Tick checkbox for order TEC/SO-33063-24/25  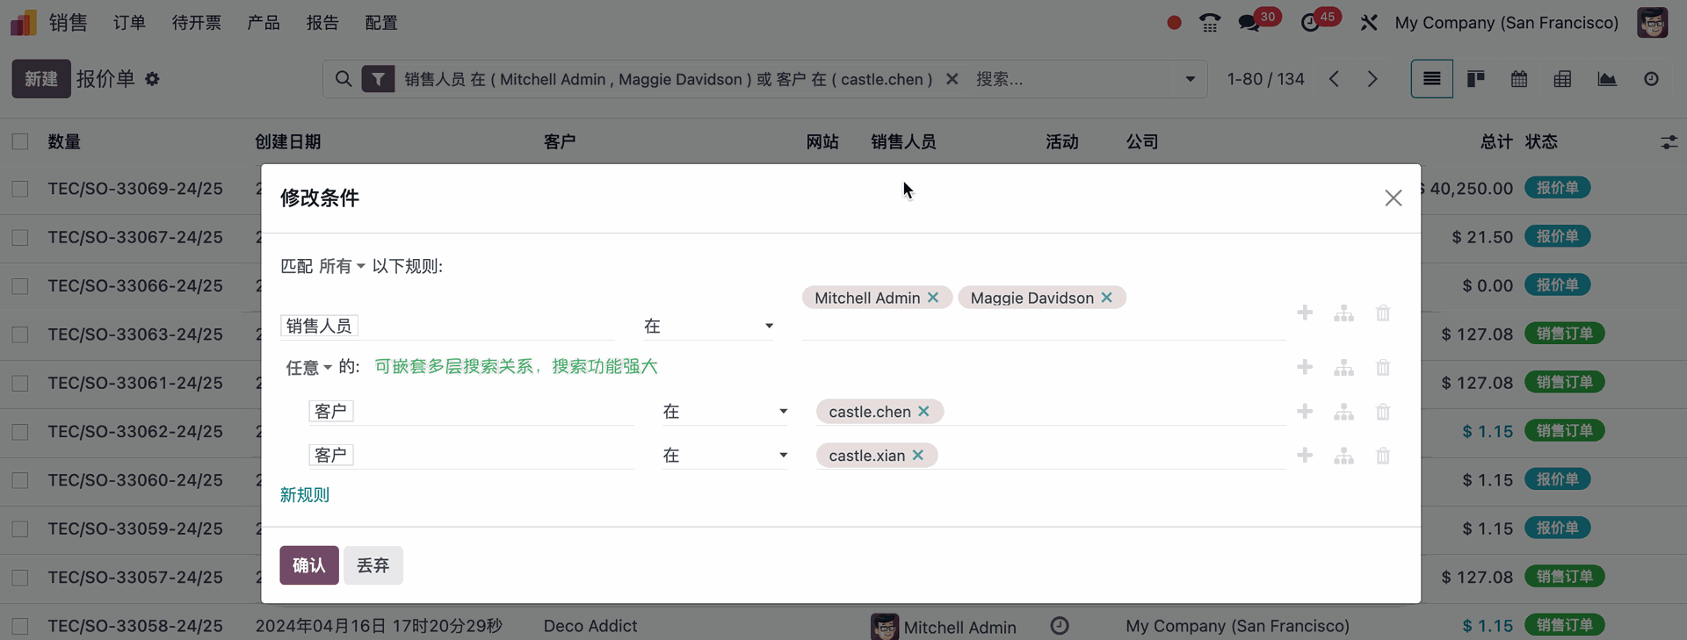[20, 334]
